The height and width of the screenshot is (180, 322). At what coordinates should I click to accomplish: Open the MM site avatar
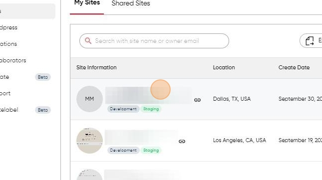(89, 99)
